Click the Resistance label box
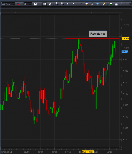The width and height of the screenshot is (132, 154). click(98, 34)
